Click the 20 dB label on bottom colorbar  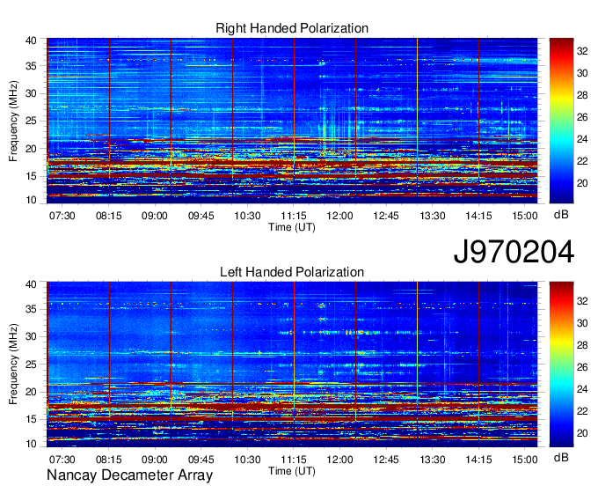coord(582,433)
